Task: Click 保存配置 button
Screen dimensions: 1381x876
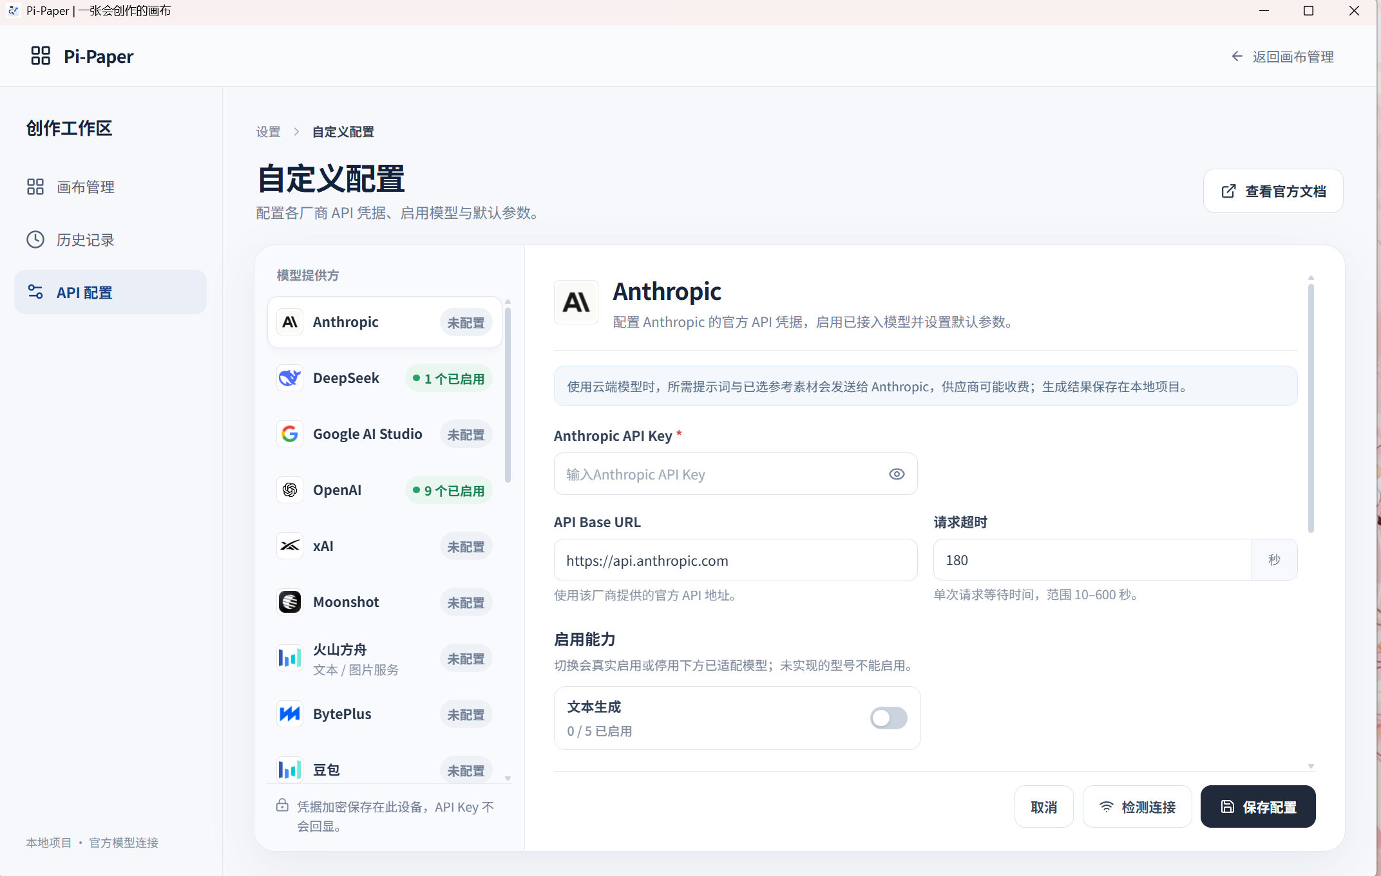Action: pyautogui.click(x=1258, y=807)
